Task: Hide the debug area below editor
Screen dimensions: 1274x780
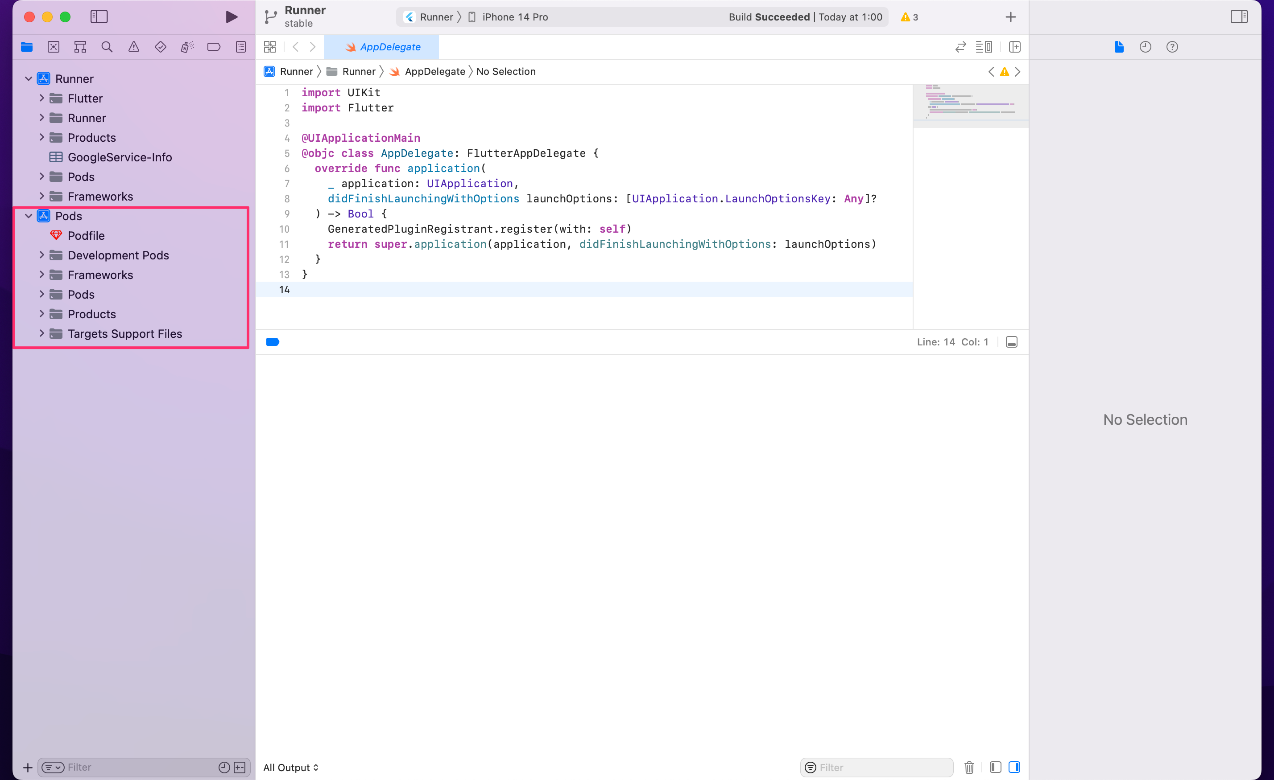Action: (x=1011, y=342)
